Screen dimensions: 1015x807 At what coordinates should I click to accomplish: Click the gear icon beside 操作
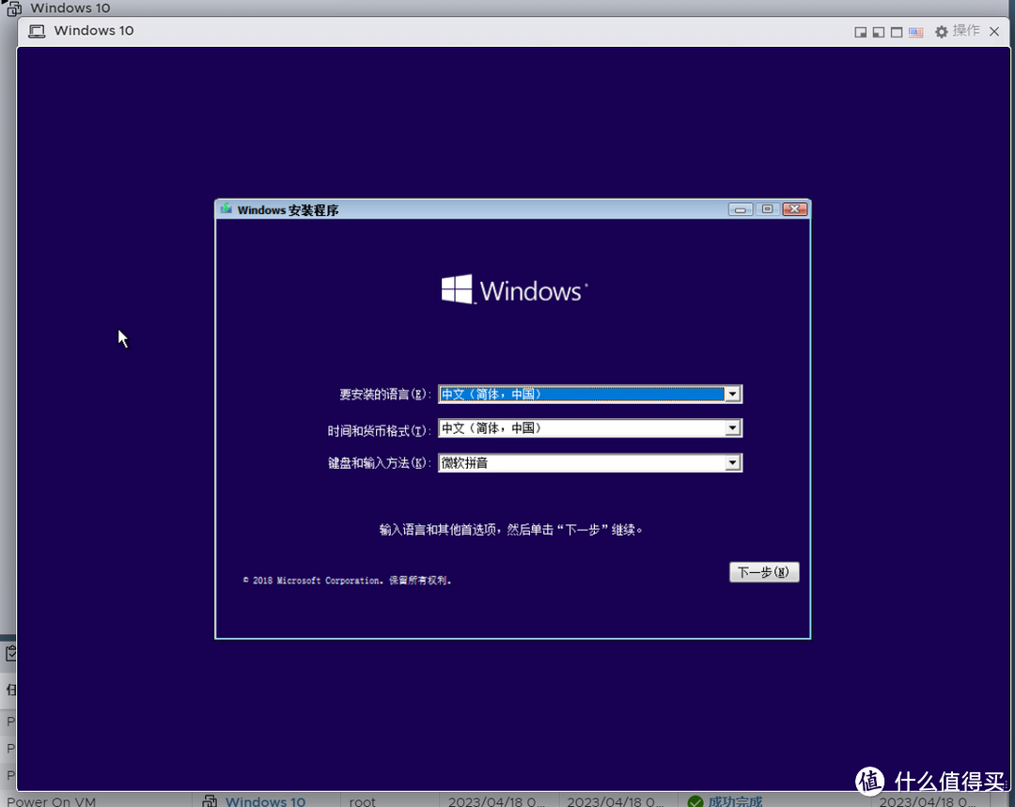(941, 32)
